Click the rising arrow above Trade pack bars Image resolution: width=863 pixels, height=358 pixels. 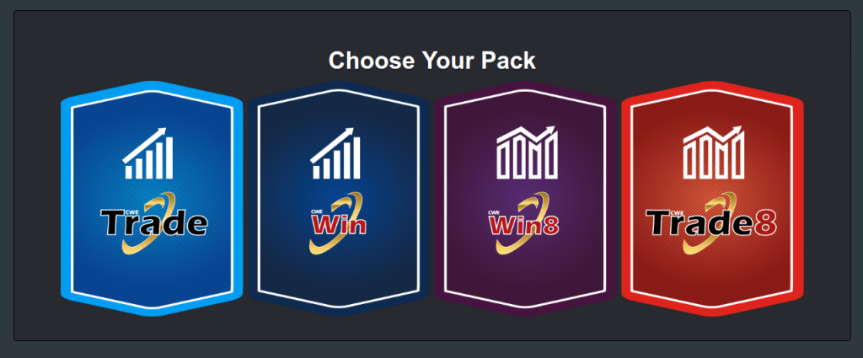(146, 144)
